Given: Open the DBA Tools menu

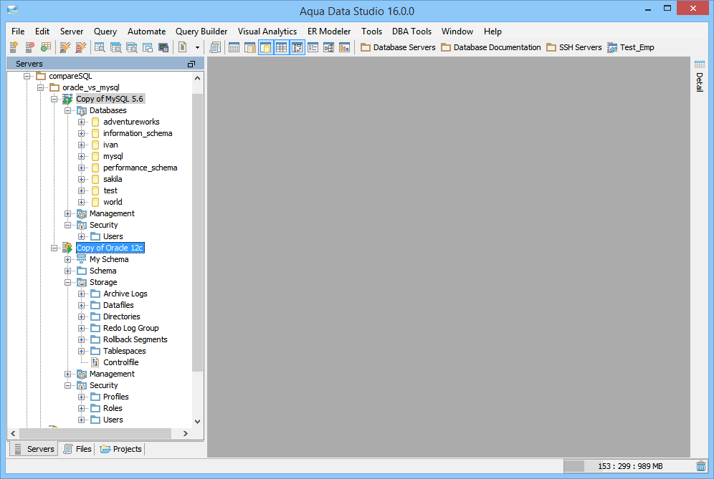Looking at the screenshot, I should coord(411,32).
